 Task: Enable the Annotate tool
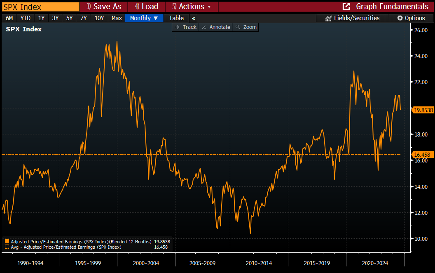tap(216, 27)
